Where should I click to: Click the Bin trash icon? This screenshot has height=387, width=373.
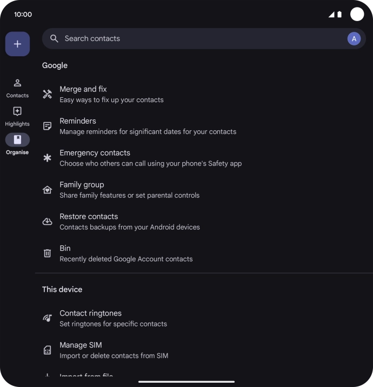click(48, 253)
